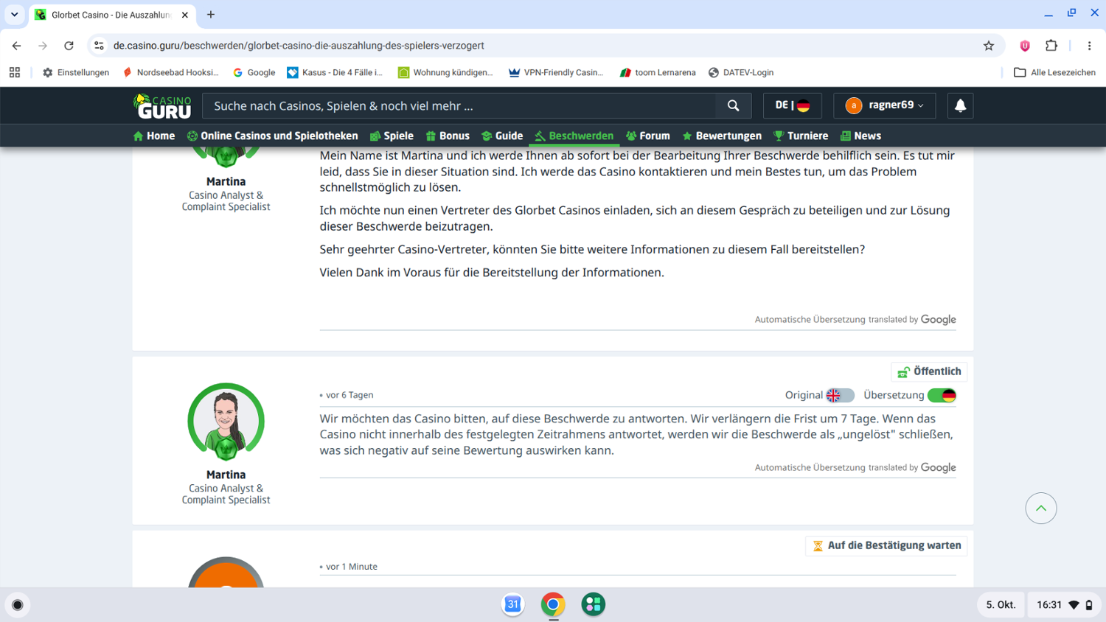Viewport: 1106px width, 622px height.
Task: Click the Casino Guru logo
Action: coord(162,106)
